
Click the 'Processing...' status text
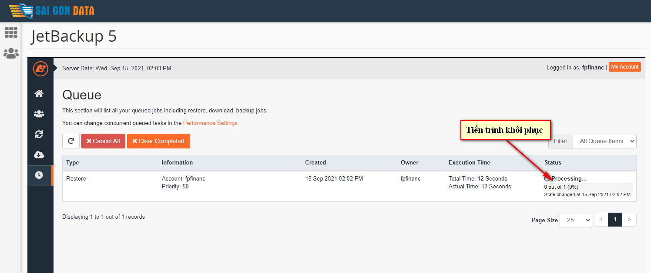tap(569, 178)
